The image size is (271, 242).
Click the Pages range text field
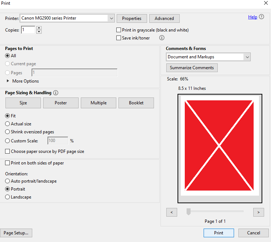75,72
